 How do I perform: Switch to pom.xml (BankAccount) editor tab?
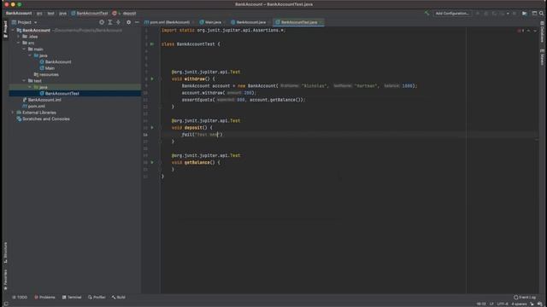pyautogui.click(x=169, y=22)
